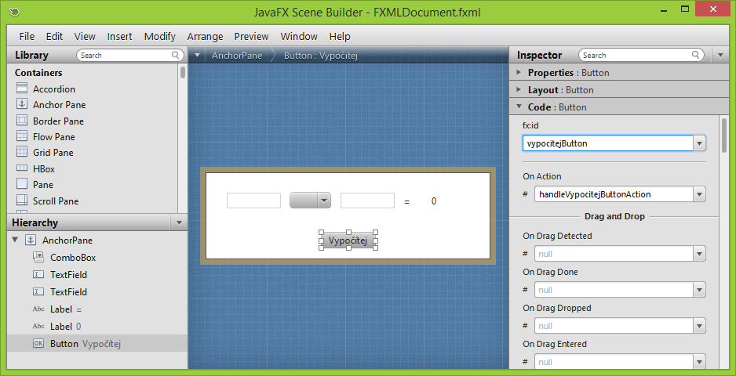Open the On Drag Done dropdown

tap(700, 290)
